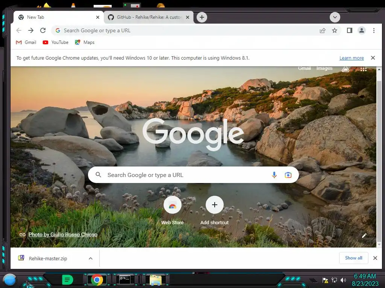Click Learn more in update notice
This screenshot has height=288, width=385.
point(352,58)
